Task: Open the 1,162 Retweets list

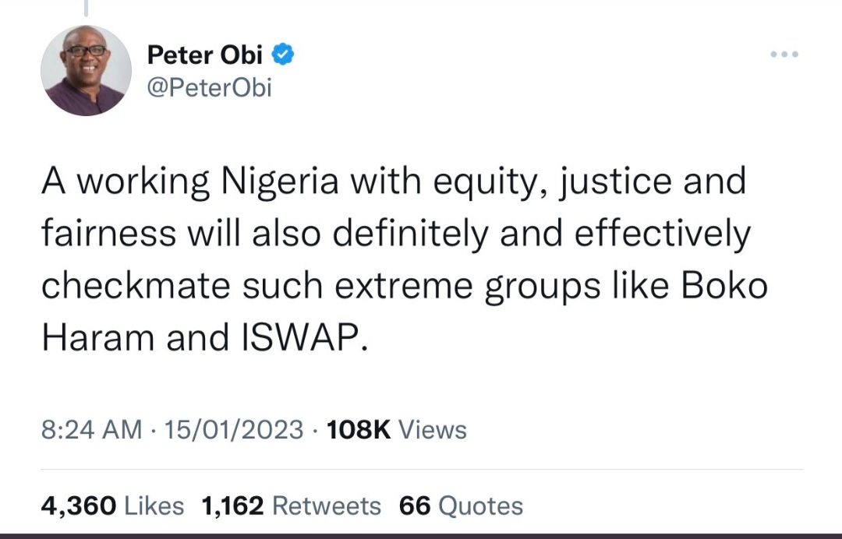Action: (x=291, y=506)
